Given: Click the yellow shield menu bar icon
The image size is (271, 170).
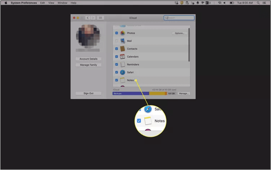Looking at the screenshot, I should tap(182, 3).
